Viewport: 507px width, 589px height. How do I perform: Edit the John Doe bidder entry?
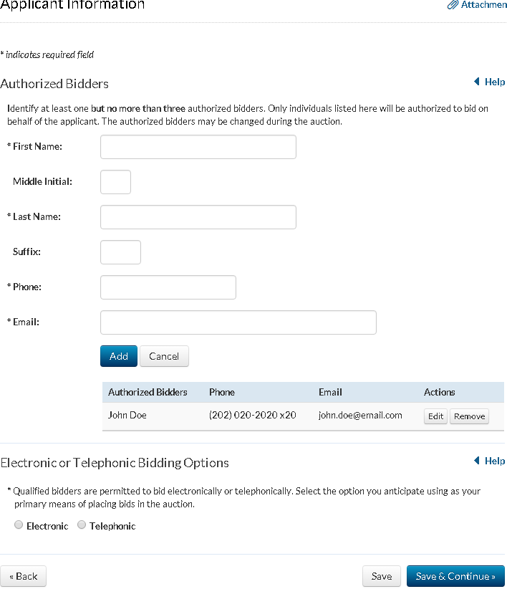click(436, 416)
